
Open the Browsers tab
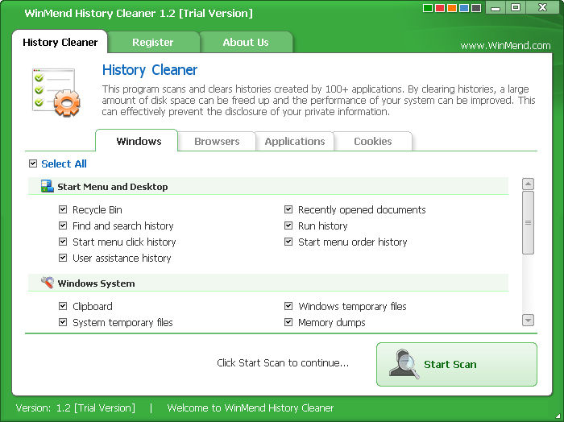tap(217, 141)
